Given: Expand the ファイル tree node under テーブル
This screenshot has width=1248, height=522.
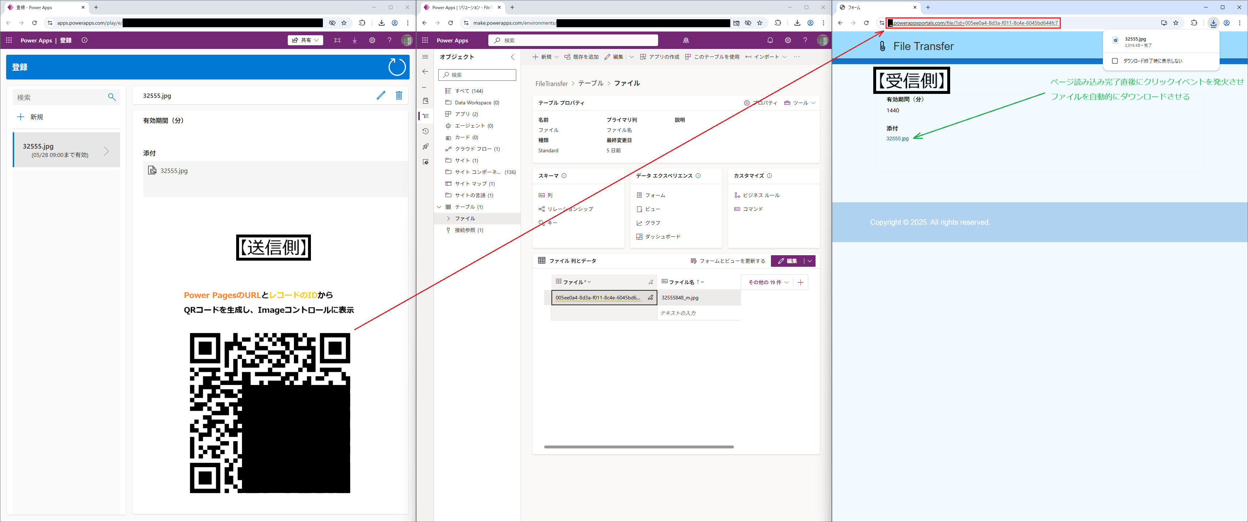Looking at the screenshot, I should [448, 218].
